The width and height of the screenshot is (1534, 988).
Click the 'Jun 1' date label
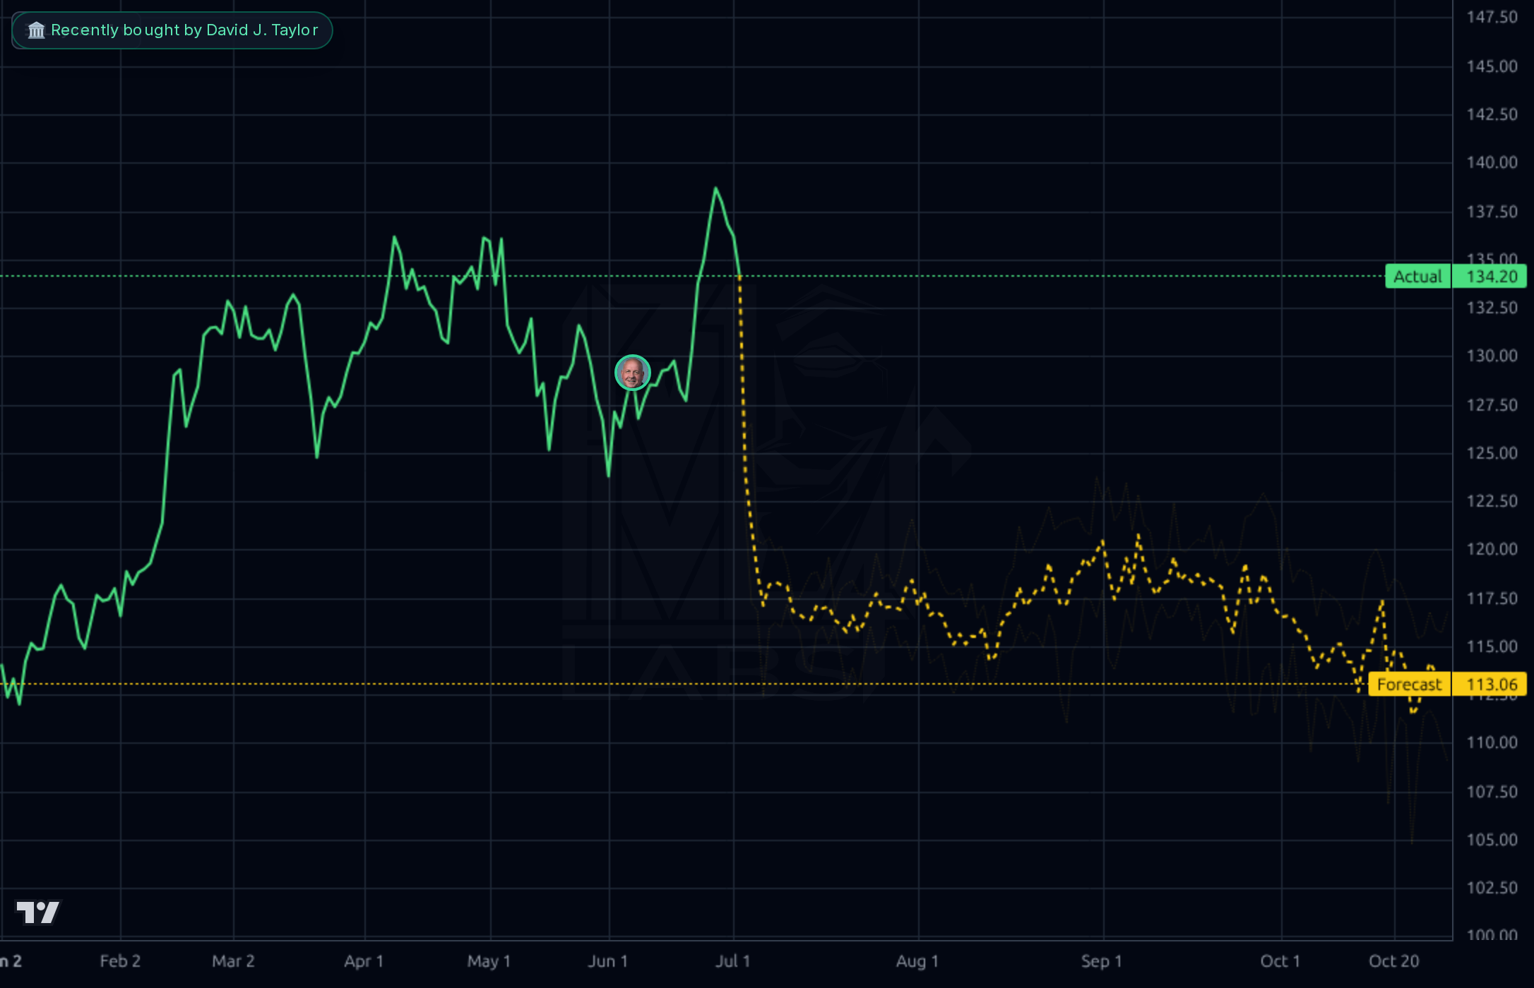608,961
